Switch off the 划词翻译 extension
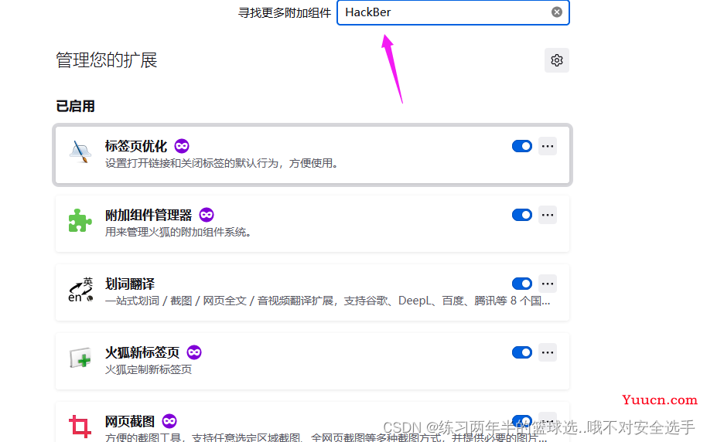This screenshot has width=707, height=442. point(522,284)
